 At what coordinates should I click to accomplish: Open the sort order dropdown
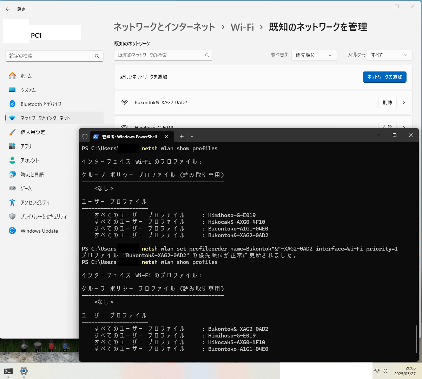coord(314,55)
